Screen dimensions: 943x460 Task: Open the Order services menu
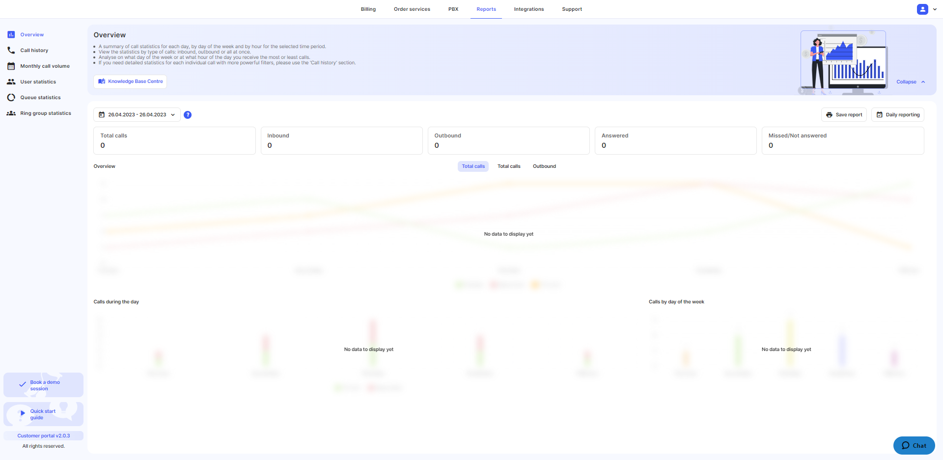[x=412, y=9]
